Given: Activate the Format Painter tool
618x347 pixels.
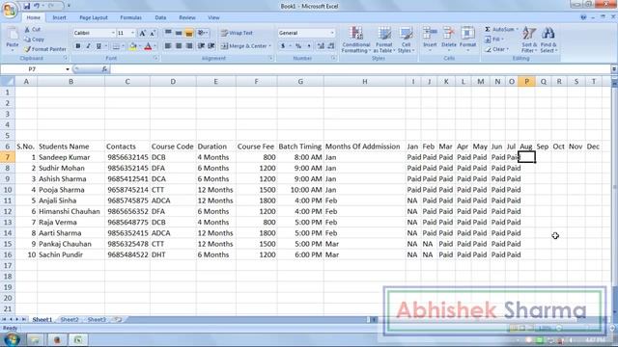Looking at the screenshot, I should (x=45, y=49).
